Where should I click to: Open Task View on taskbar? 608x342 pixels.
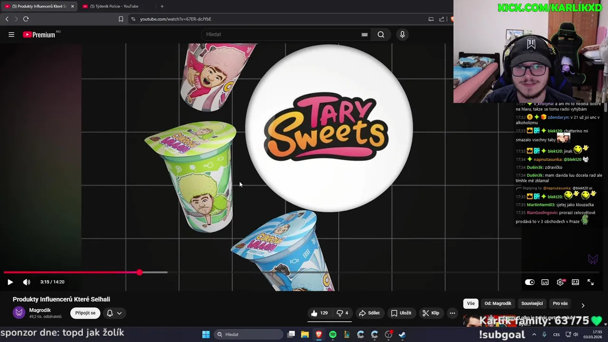[291, 334]
